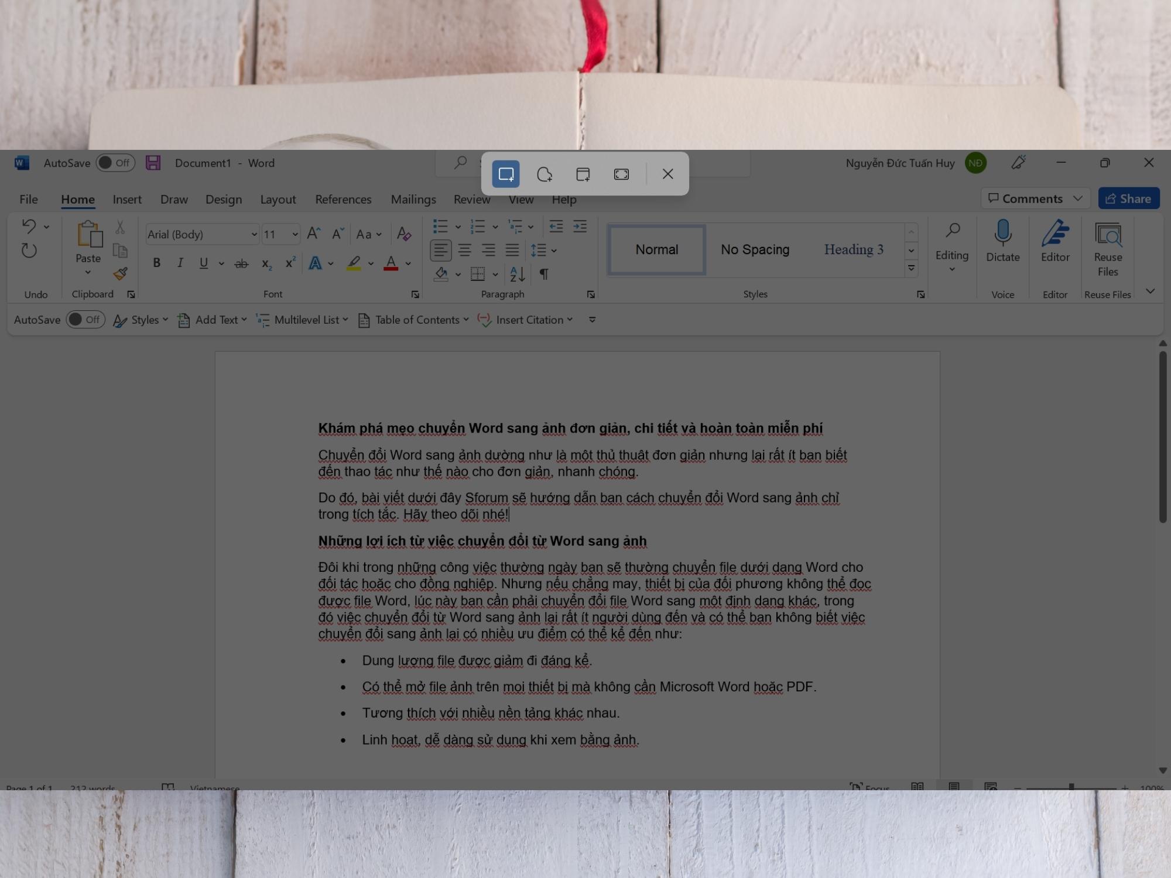1171x878 pixels.
Task: Open the View ribbon tab
Action: [x=521, y=199]
